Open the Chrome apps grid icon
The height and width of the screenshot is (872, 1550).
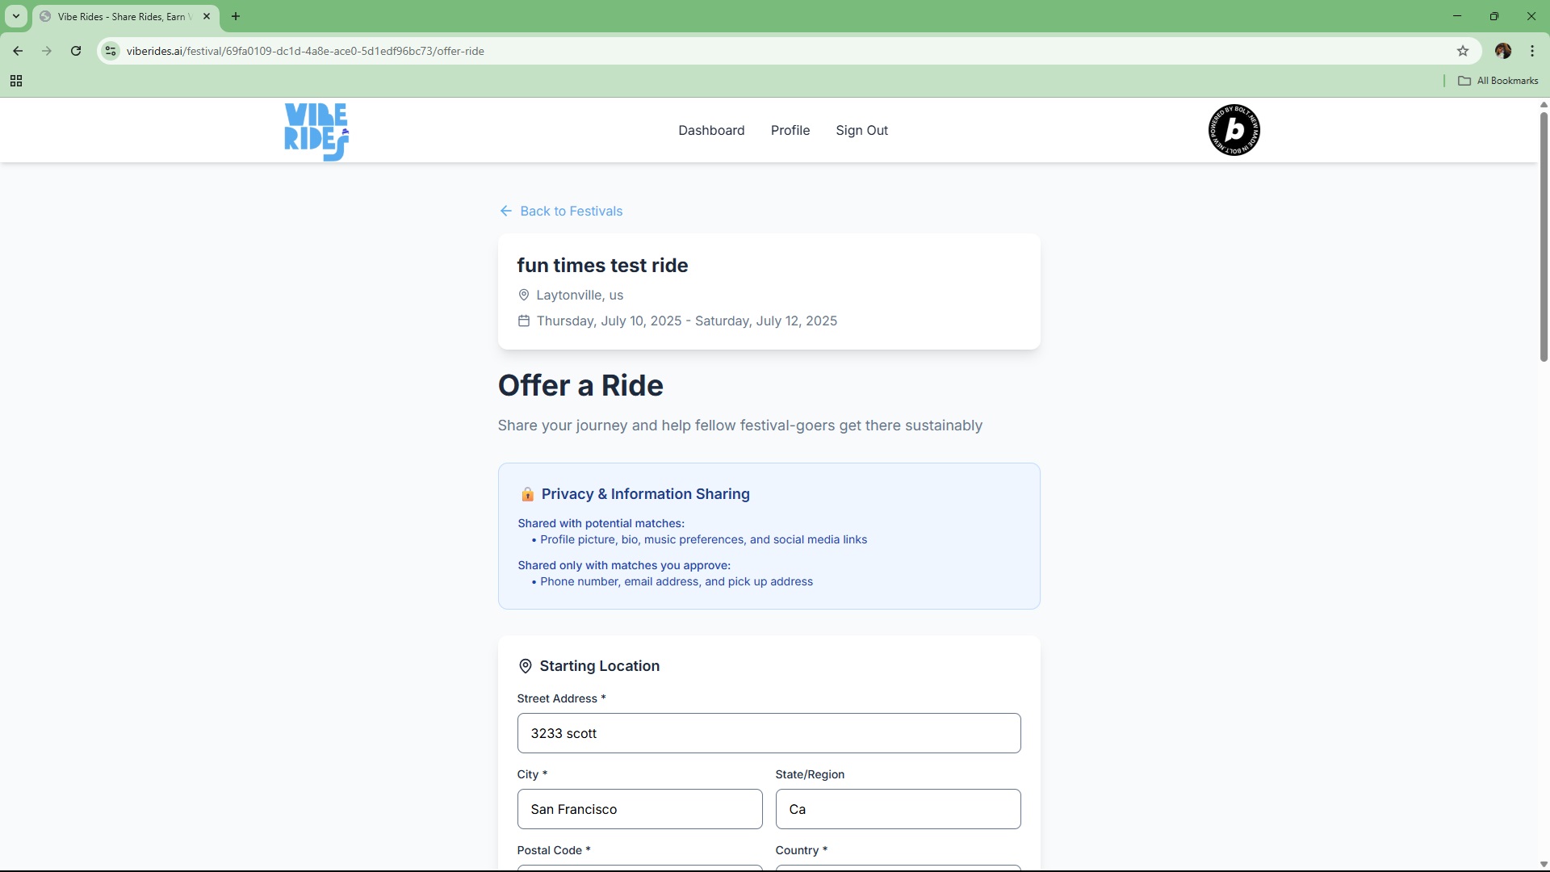(x=16, y=81)
